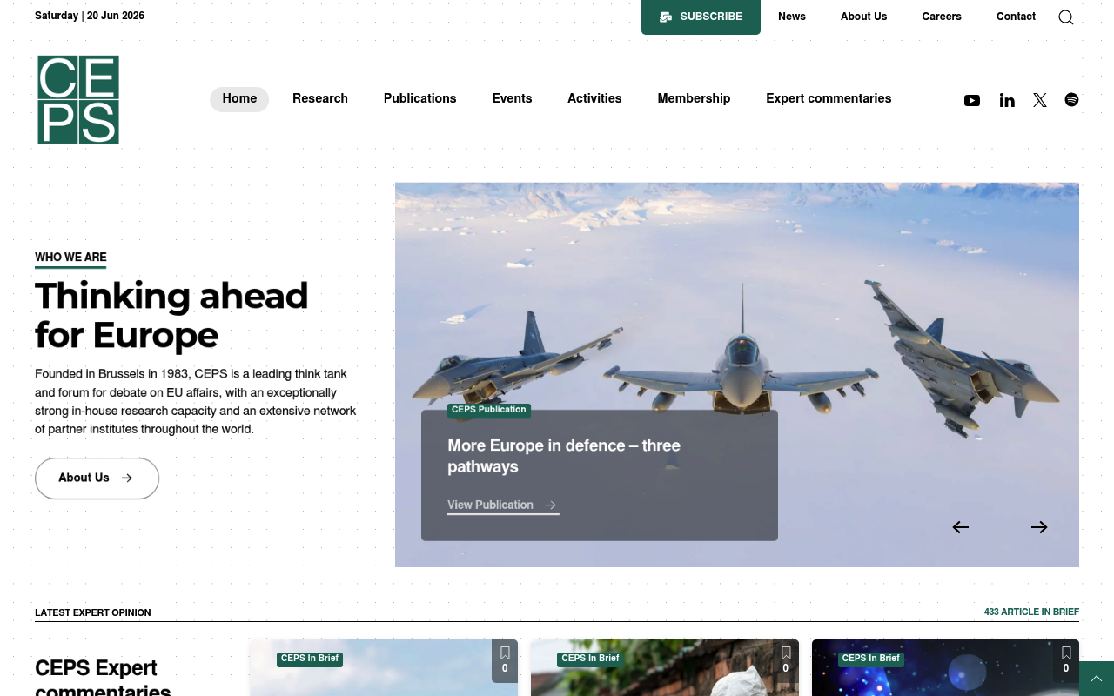Click the 'Thinking ahead for Europe' heading
This screenshot has width=1114, height=696.
pos(171,315)
